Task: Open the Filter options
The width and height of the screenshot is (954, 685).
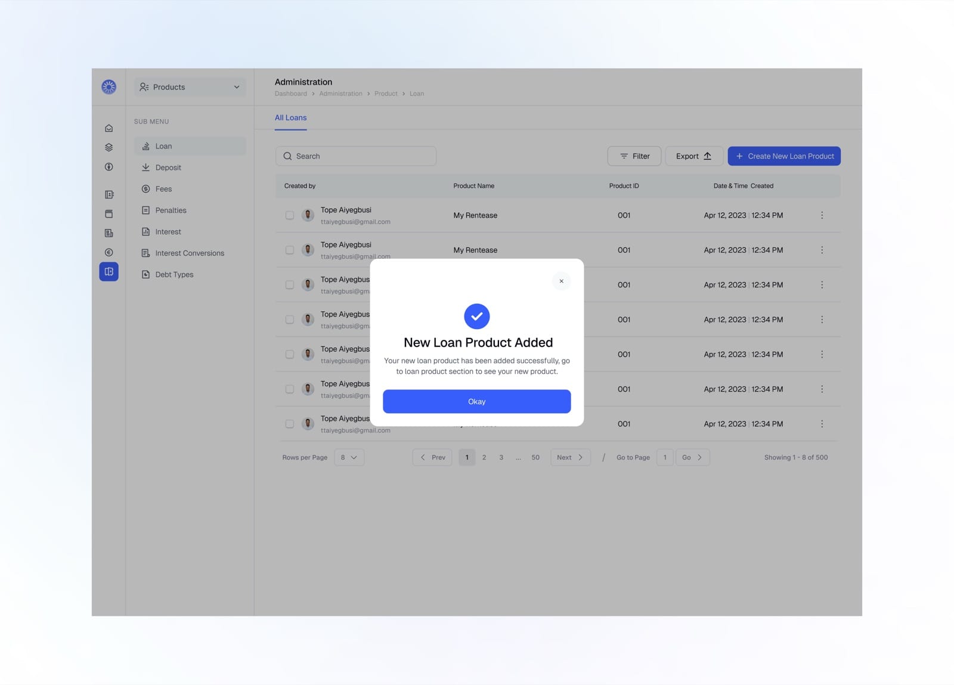Action: [x=634, y=156]
